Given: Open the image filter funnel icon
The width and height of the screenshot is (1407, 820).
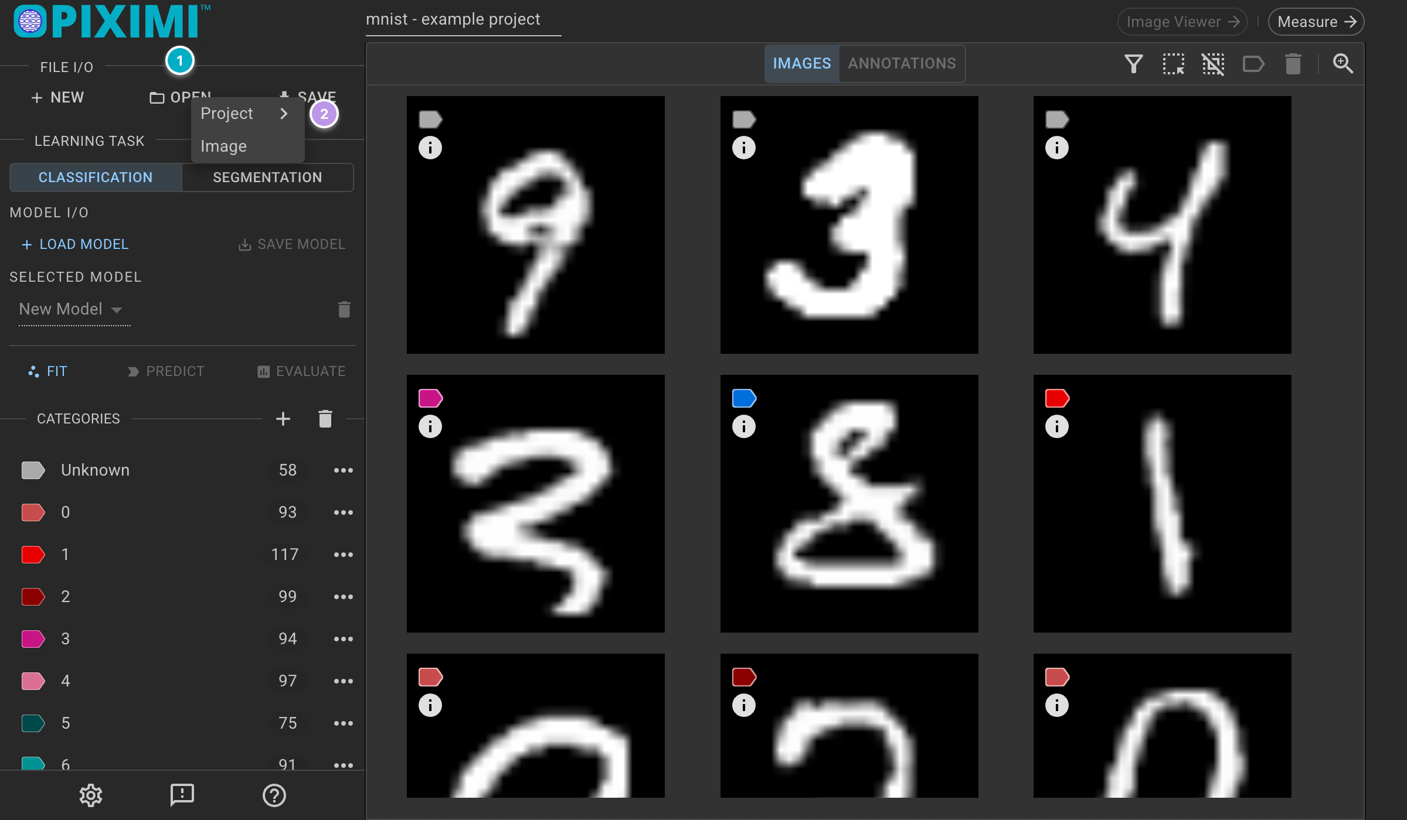Looking at the screenshot, I should point(1133,63).
